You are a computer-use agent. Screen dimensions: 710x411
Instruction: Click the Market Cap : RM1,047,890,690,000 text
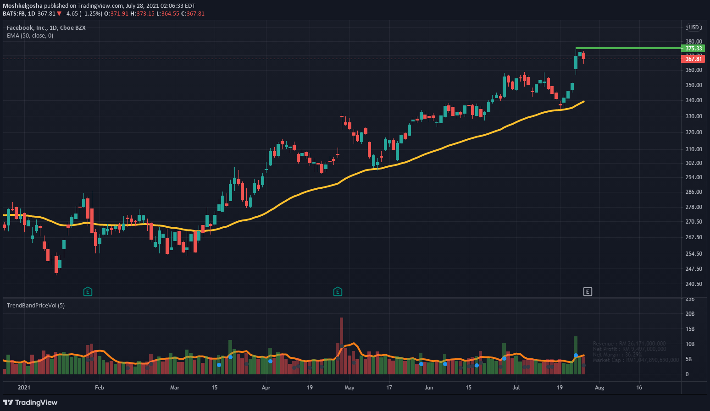click(x=636, y=360)
